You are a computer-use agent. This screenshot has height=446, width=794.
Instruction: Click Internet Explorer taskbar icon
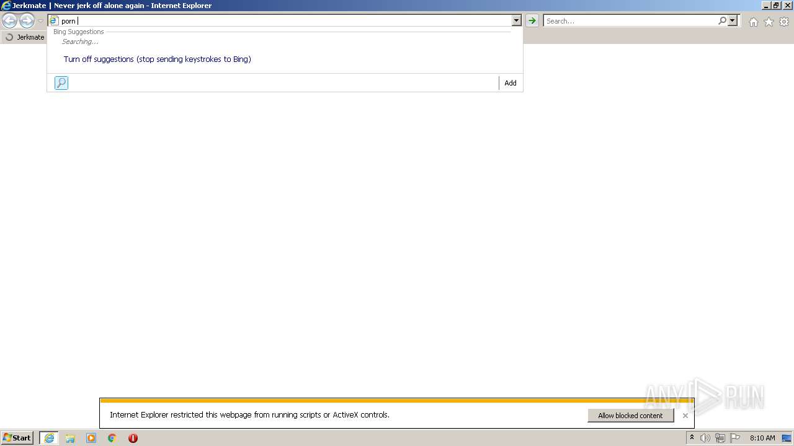click(x=49, y=438)
